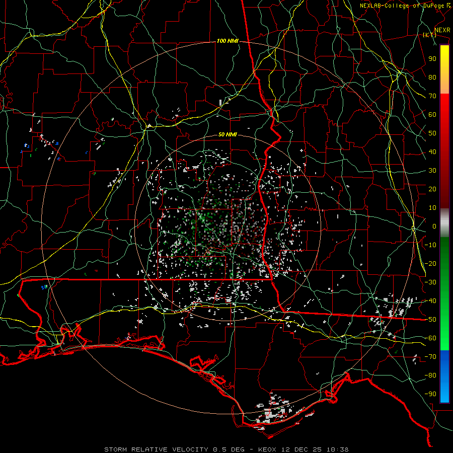Click the 80 value on velocity scale
This screenshot has width=453, height=453.
[432, 78]
